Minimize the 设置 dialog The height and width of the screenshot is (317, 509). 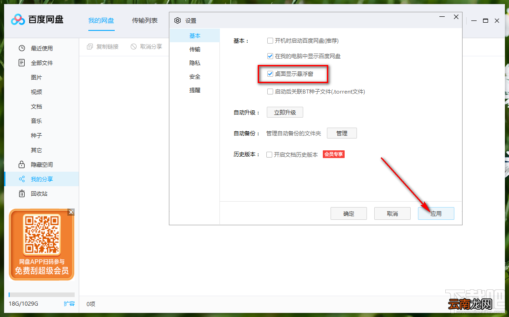(442, 17)
